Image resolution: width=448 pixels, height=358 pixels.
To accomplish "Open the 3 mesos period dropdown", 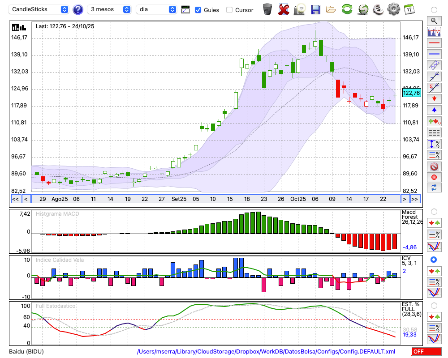I will click(x=110, y=9).
